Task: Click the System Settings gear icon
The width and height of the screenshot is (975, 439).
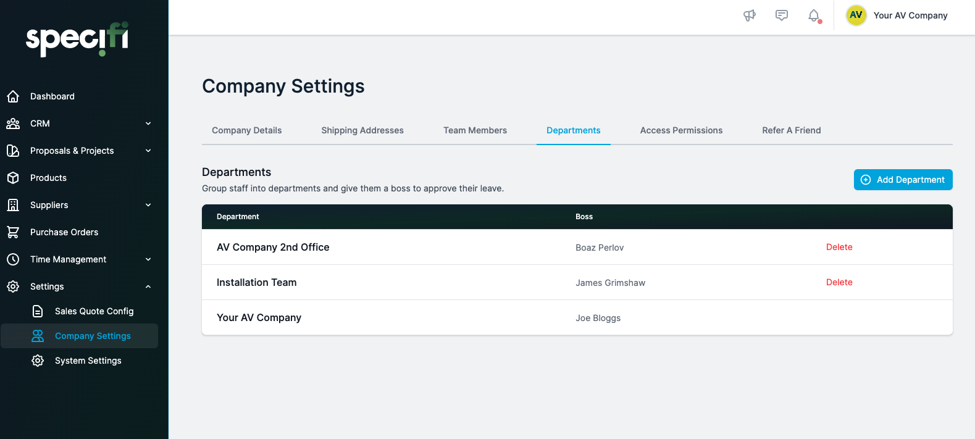Action: (x=38, y=361)
